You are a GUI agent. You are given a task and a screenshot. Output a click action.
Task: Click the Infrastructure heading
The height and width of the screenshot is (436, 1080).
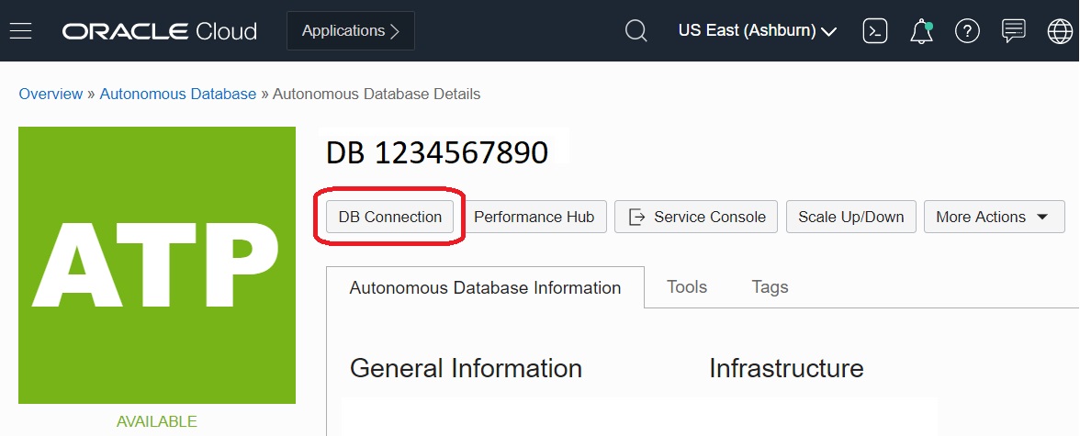pos(786,368)
